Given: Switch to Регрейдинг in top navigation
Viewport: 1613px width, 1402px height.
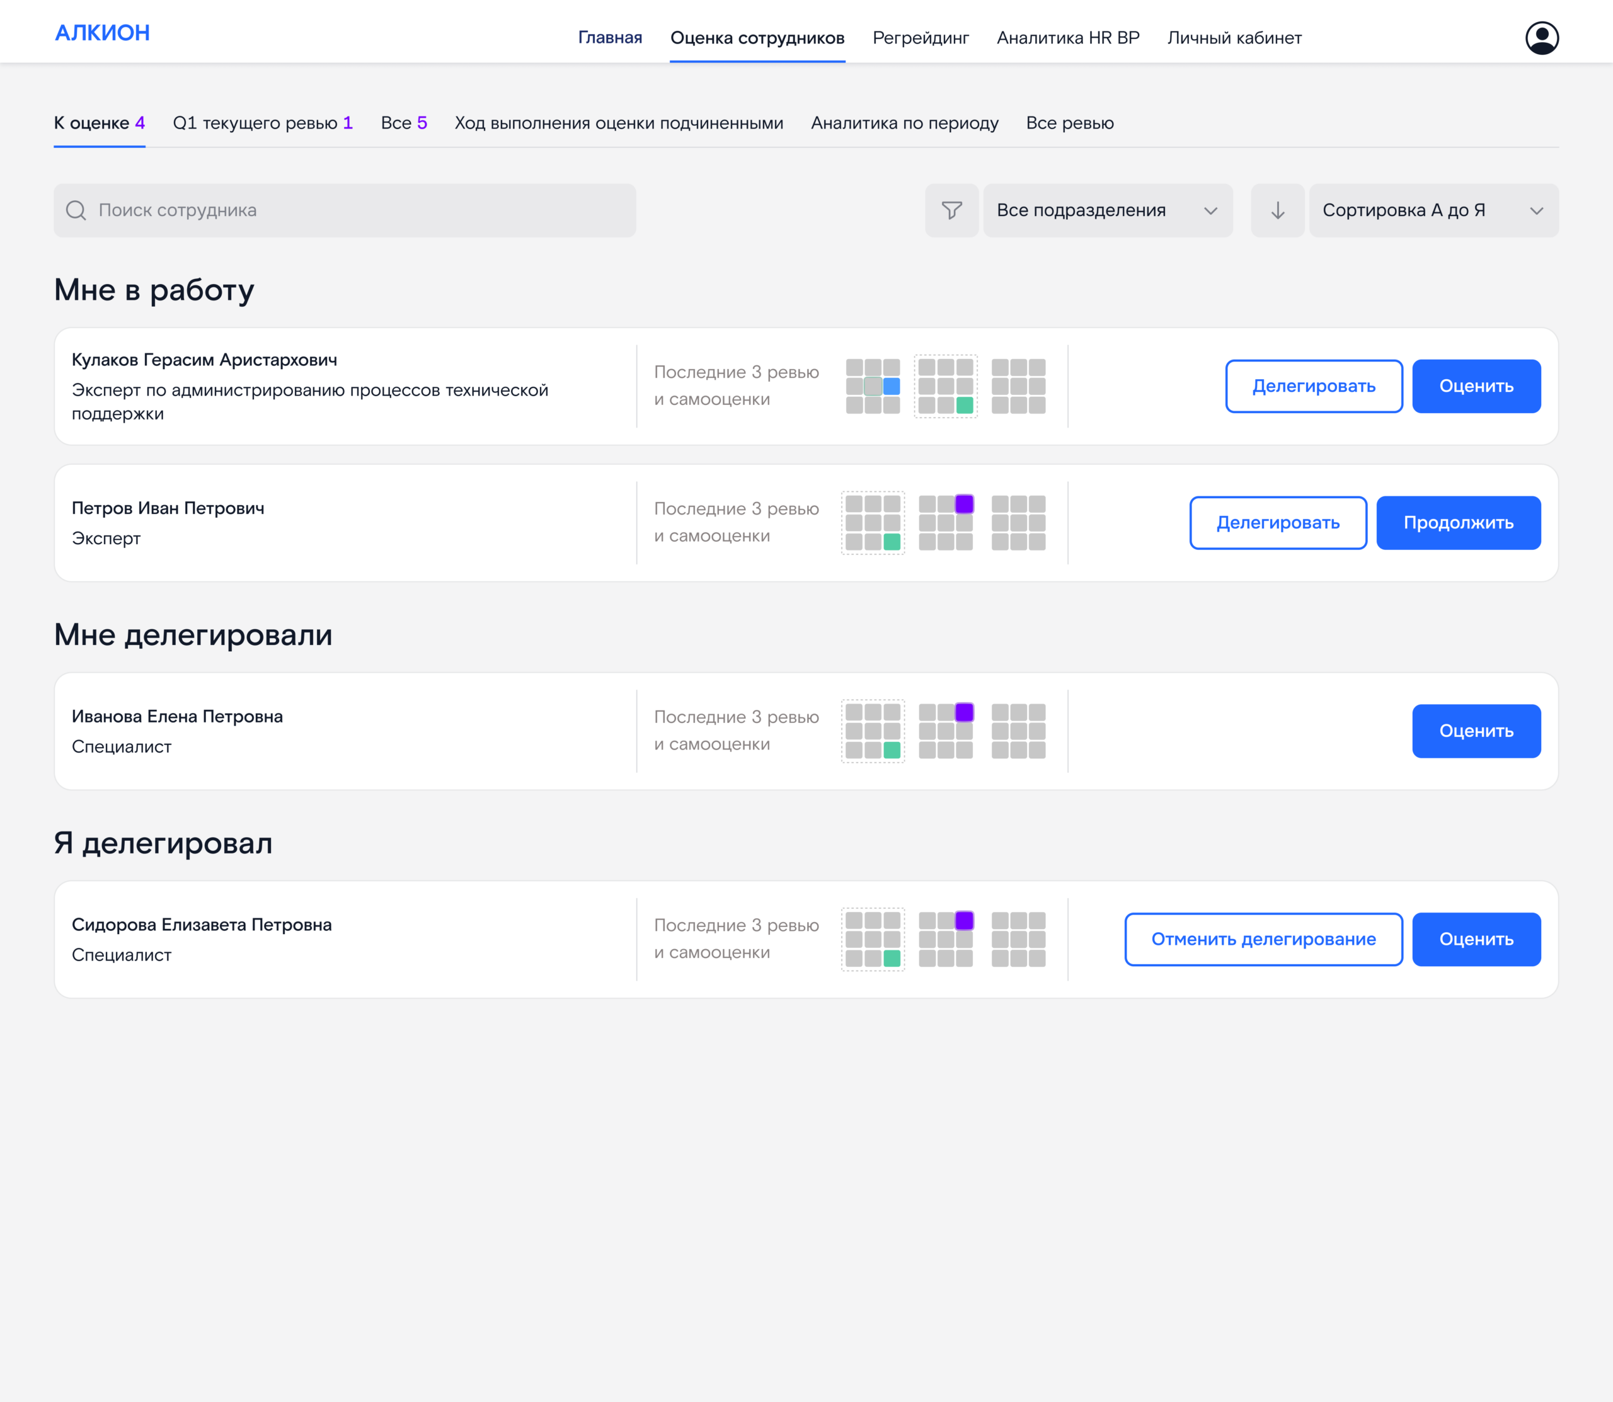Looking at the screenshot, I should (921, 38).
